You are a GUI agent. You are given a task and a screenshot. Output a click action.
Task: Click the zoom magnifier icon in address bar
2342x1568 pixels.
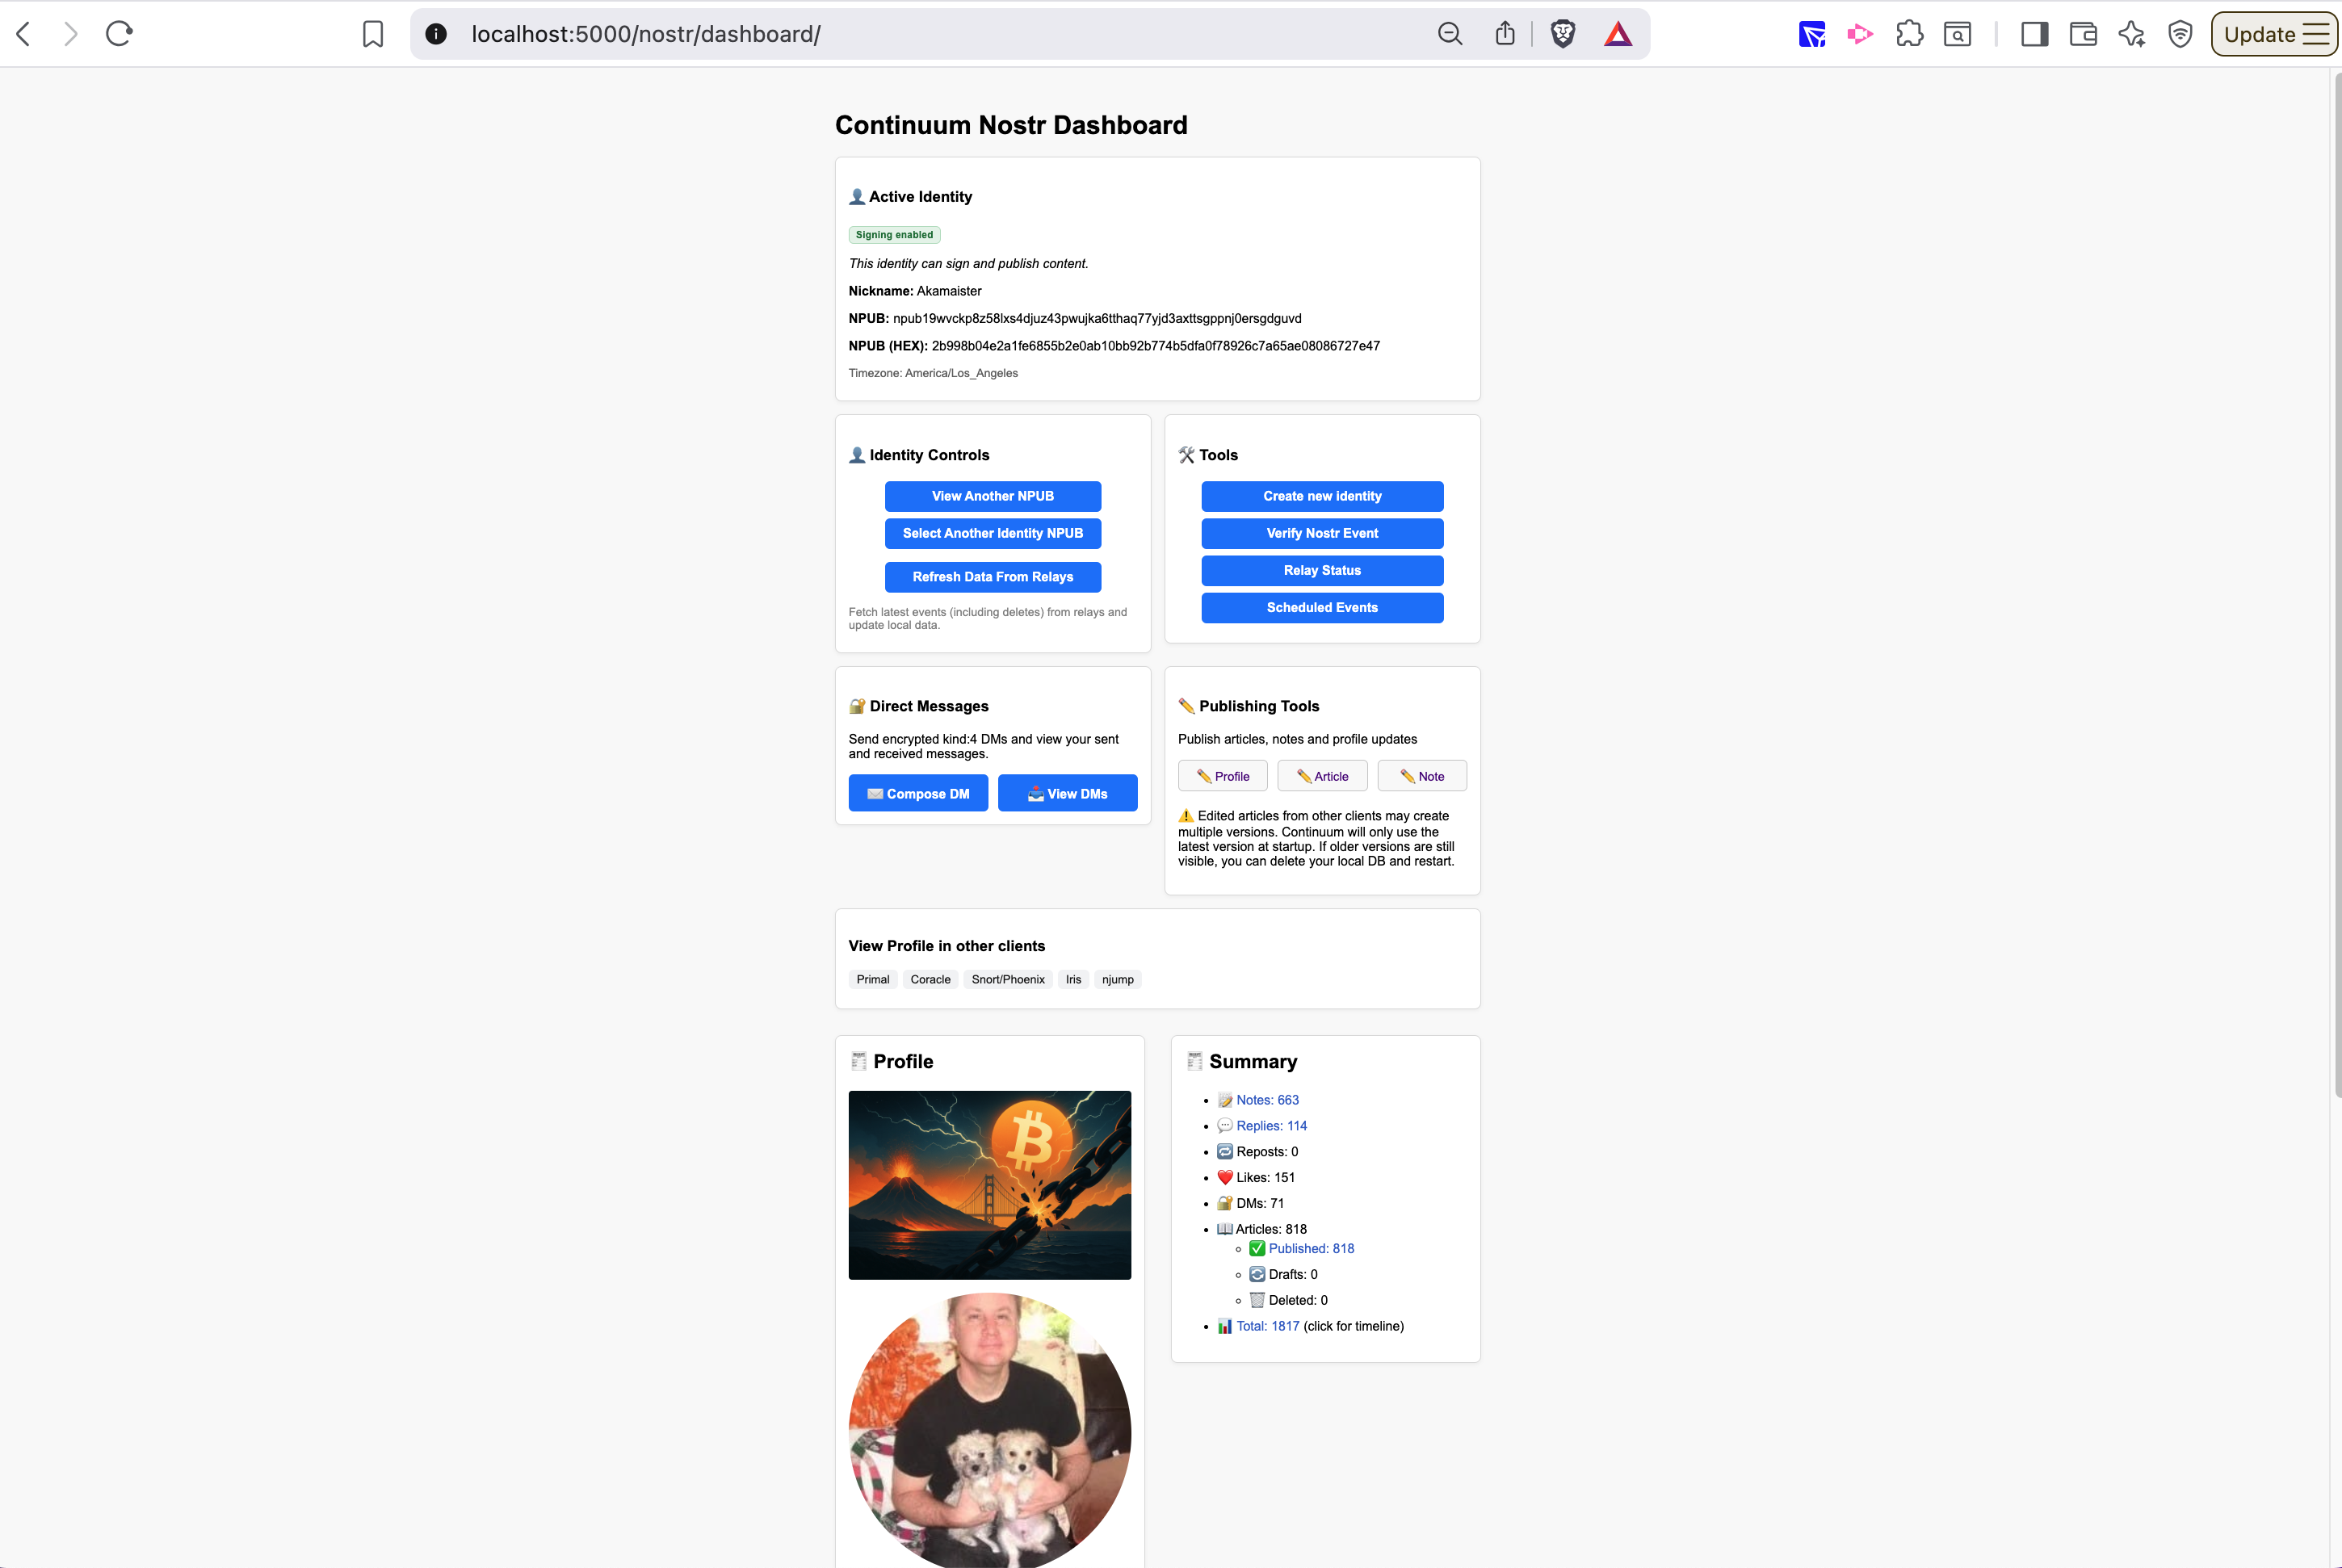pos(1450,34)
